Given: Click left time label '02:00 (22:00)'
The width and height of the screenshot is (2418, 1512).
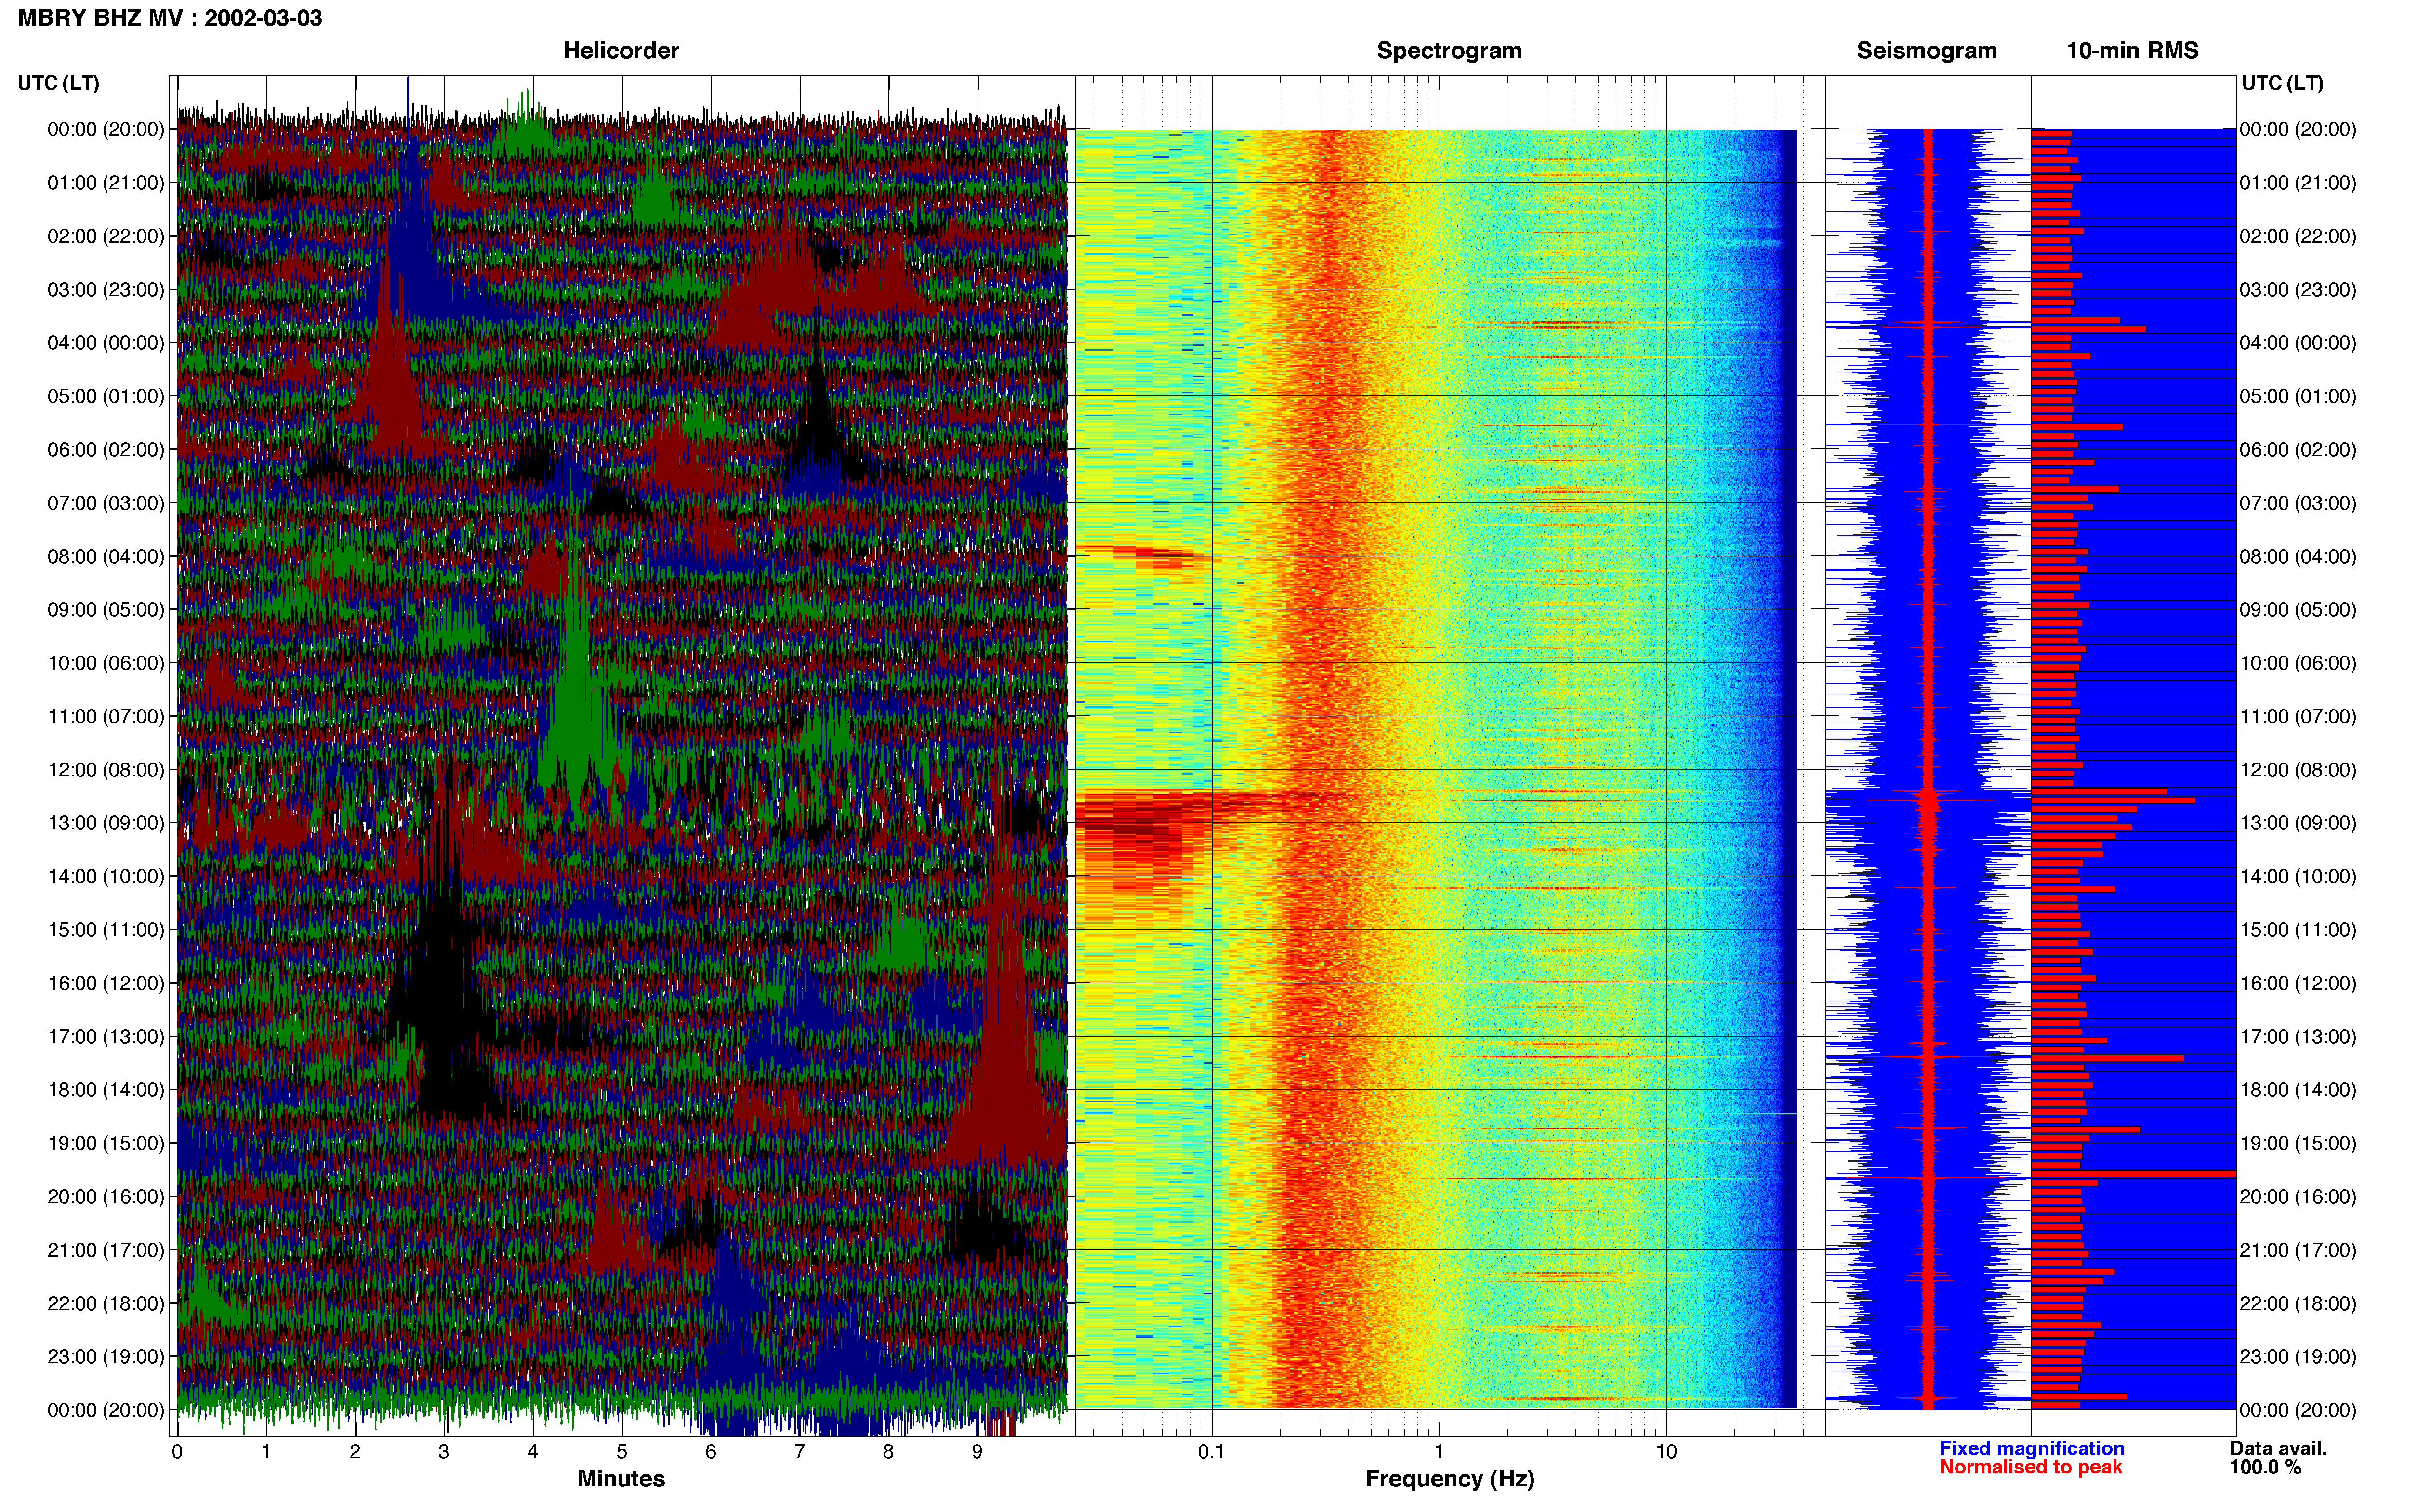Looking at the screenshot, I should point(105,236).
